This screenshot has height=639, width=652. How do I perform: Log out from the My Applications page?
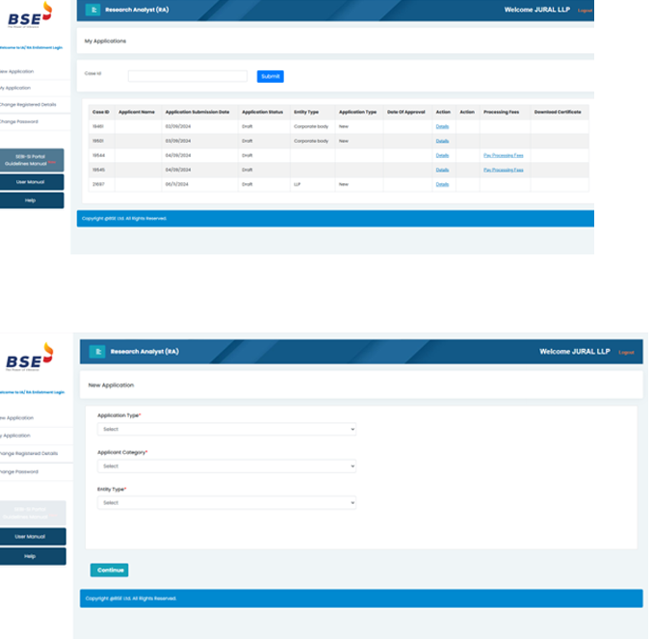click(585, 10)
